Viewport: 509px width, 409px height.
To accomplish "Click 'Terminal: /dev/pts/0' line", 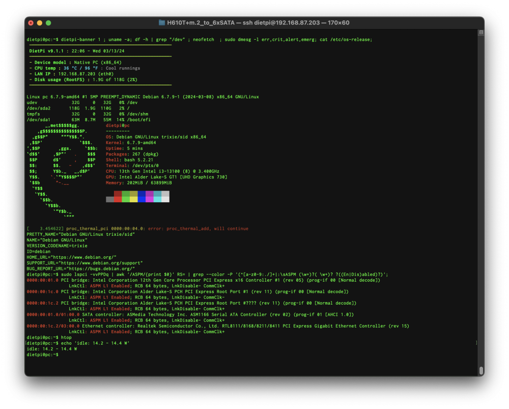I will point(132,166).
